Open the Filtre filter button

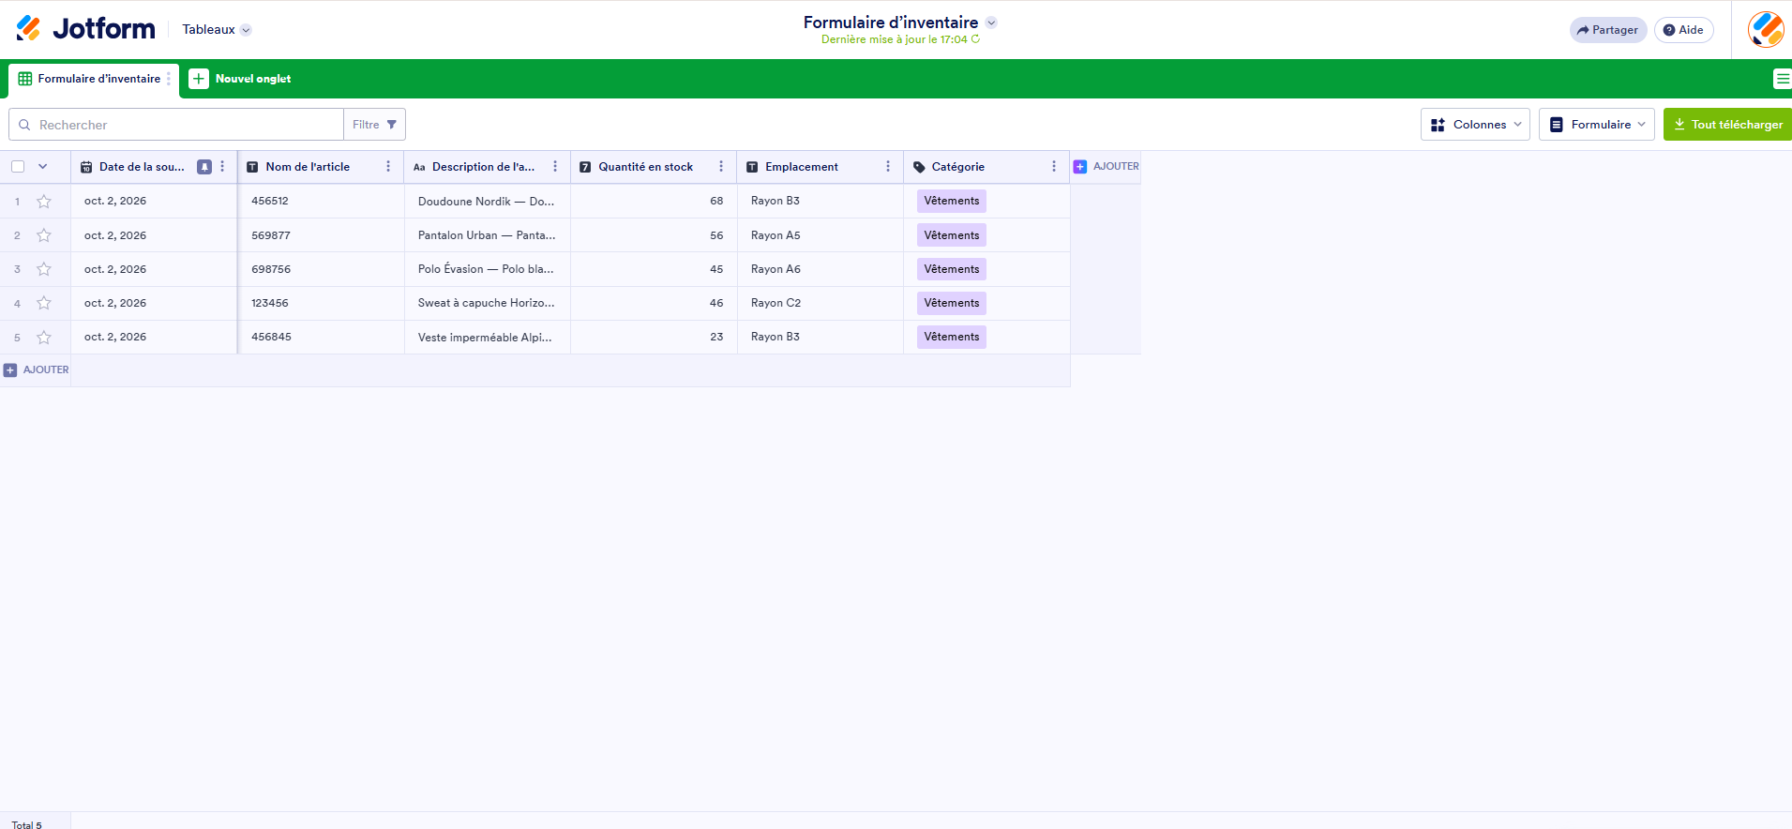[x=374, y=125]
